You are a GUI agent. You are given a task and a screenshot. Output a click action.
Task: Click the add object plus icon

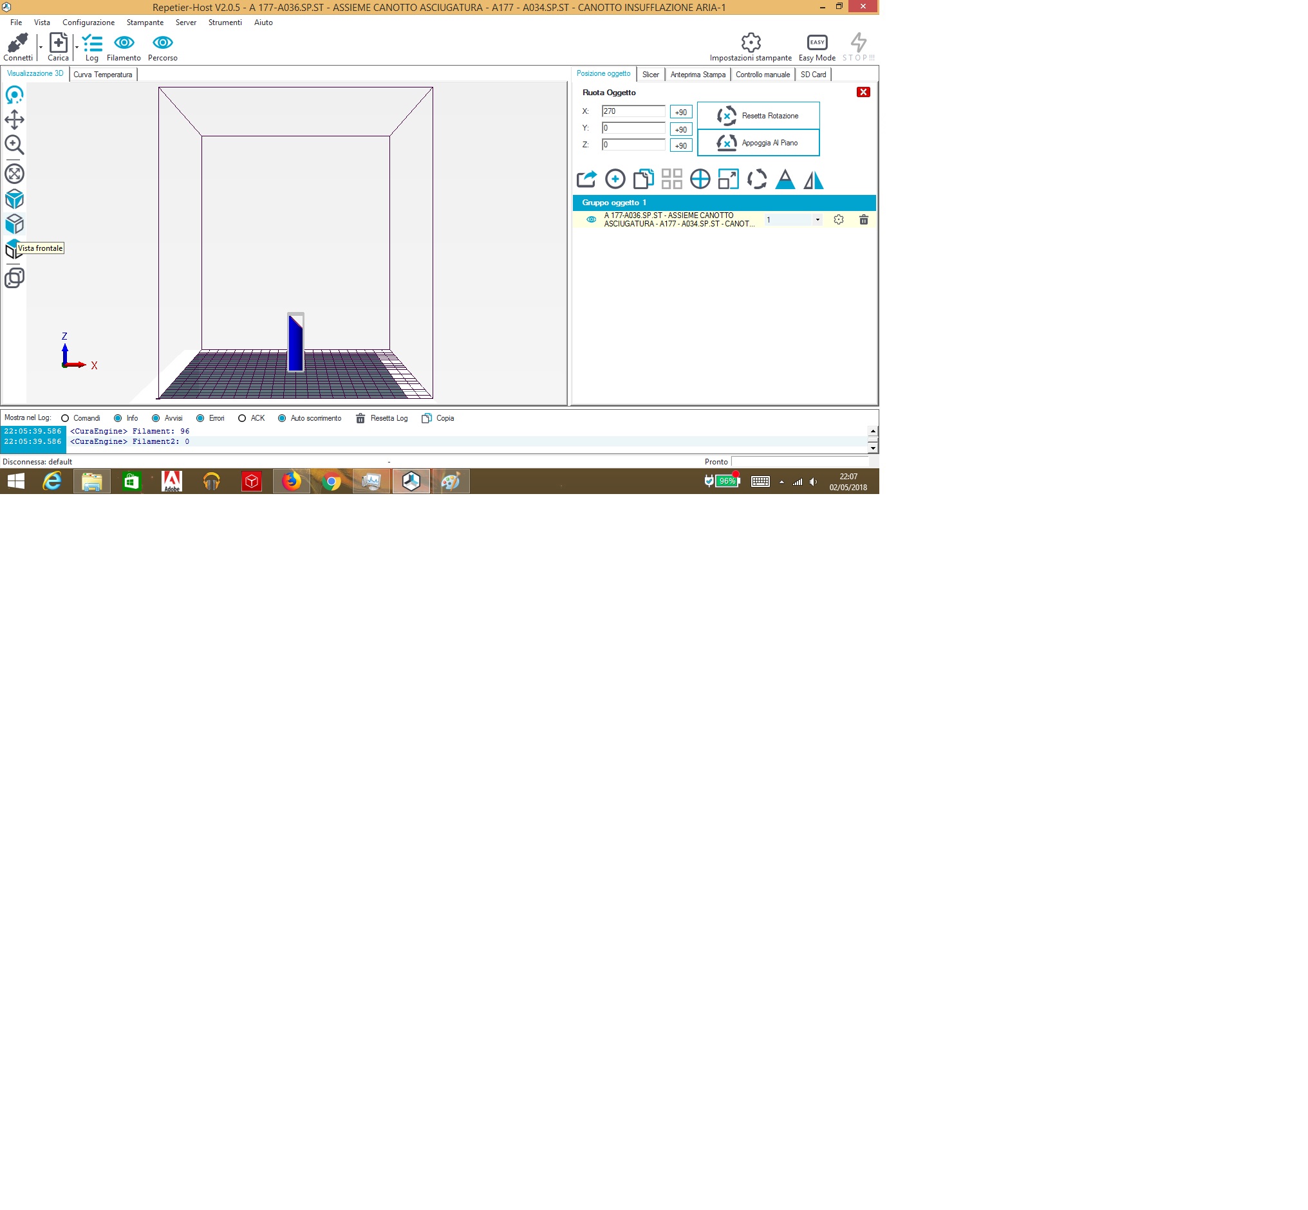[x=615, y=179]
